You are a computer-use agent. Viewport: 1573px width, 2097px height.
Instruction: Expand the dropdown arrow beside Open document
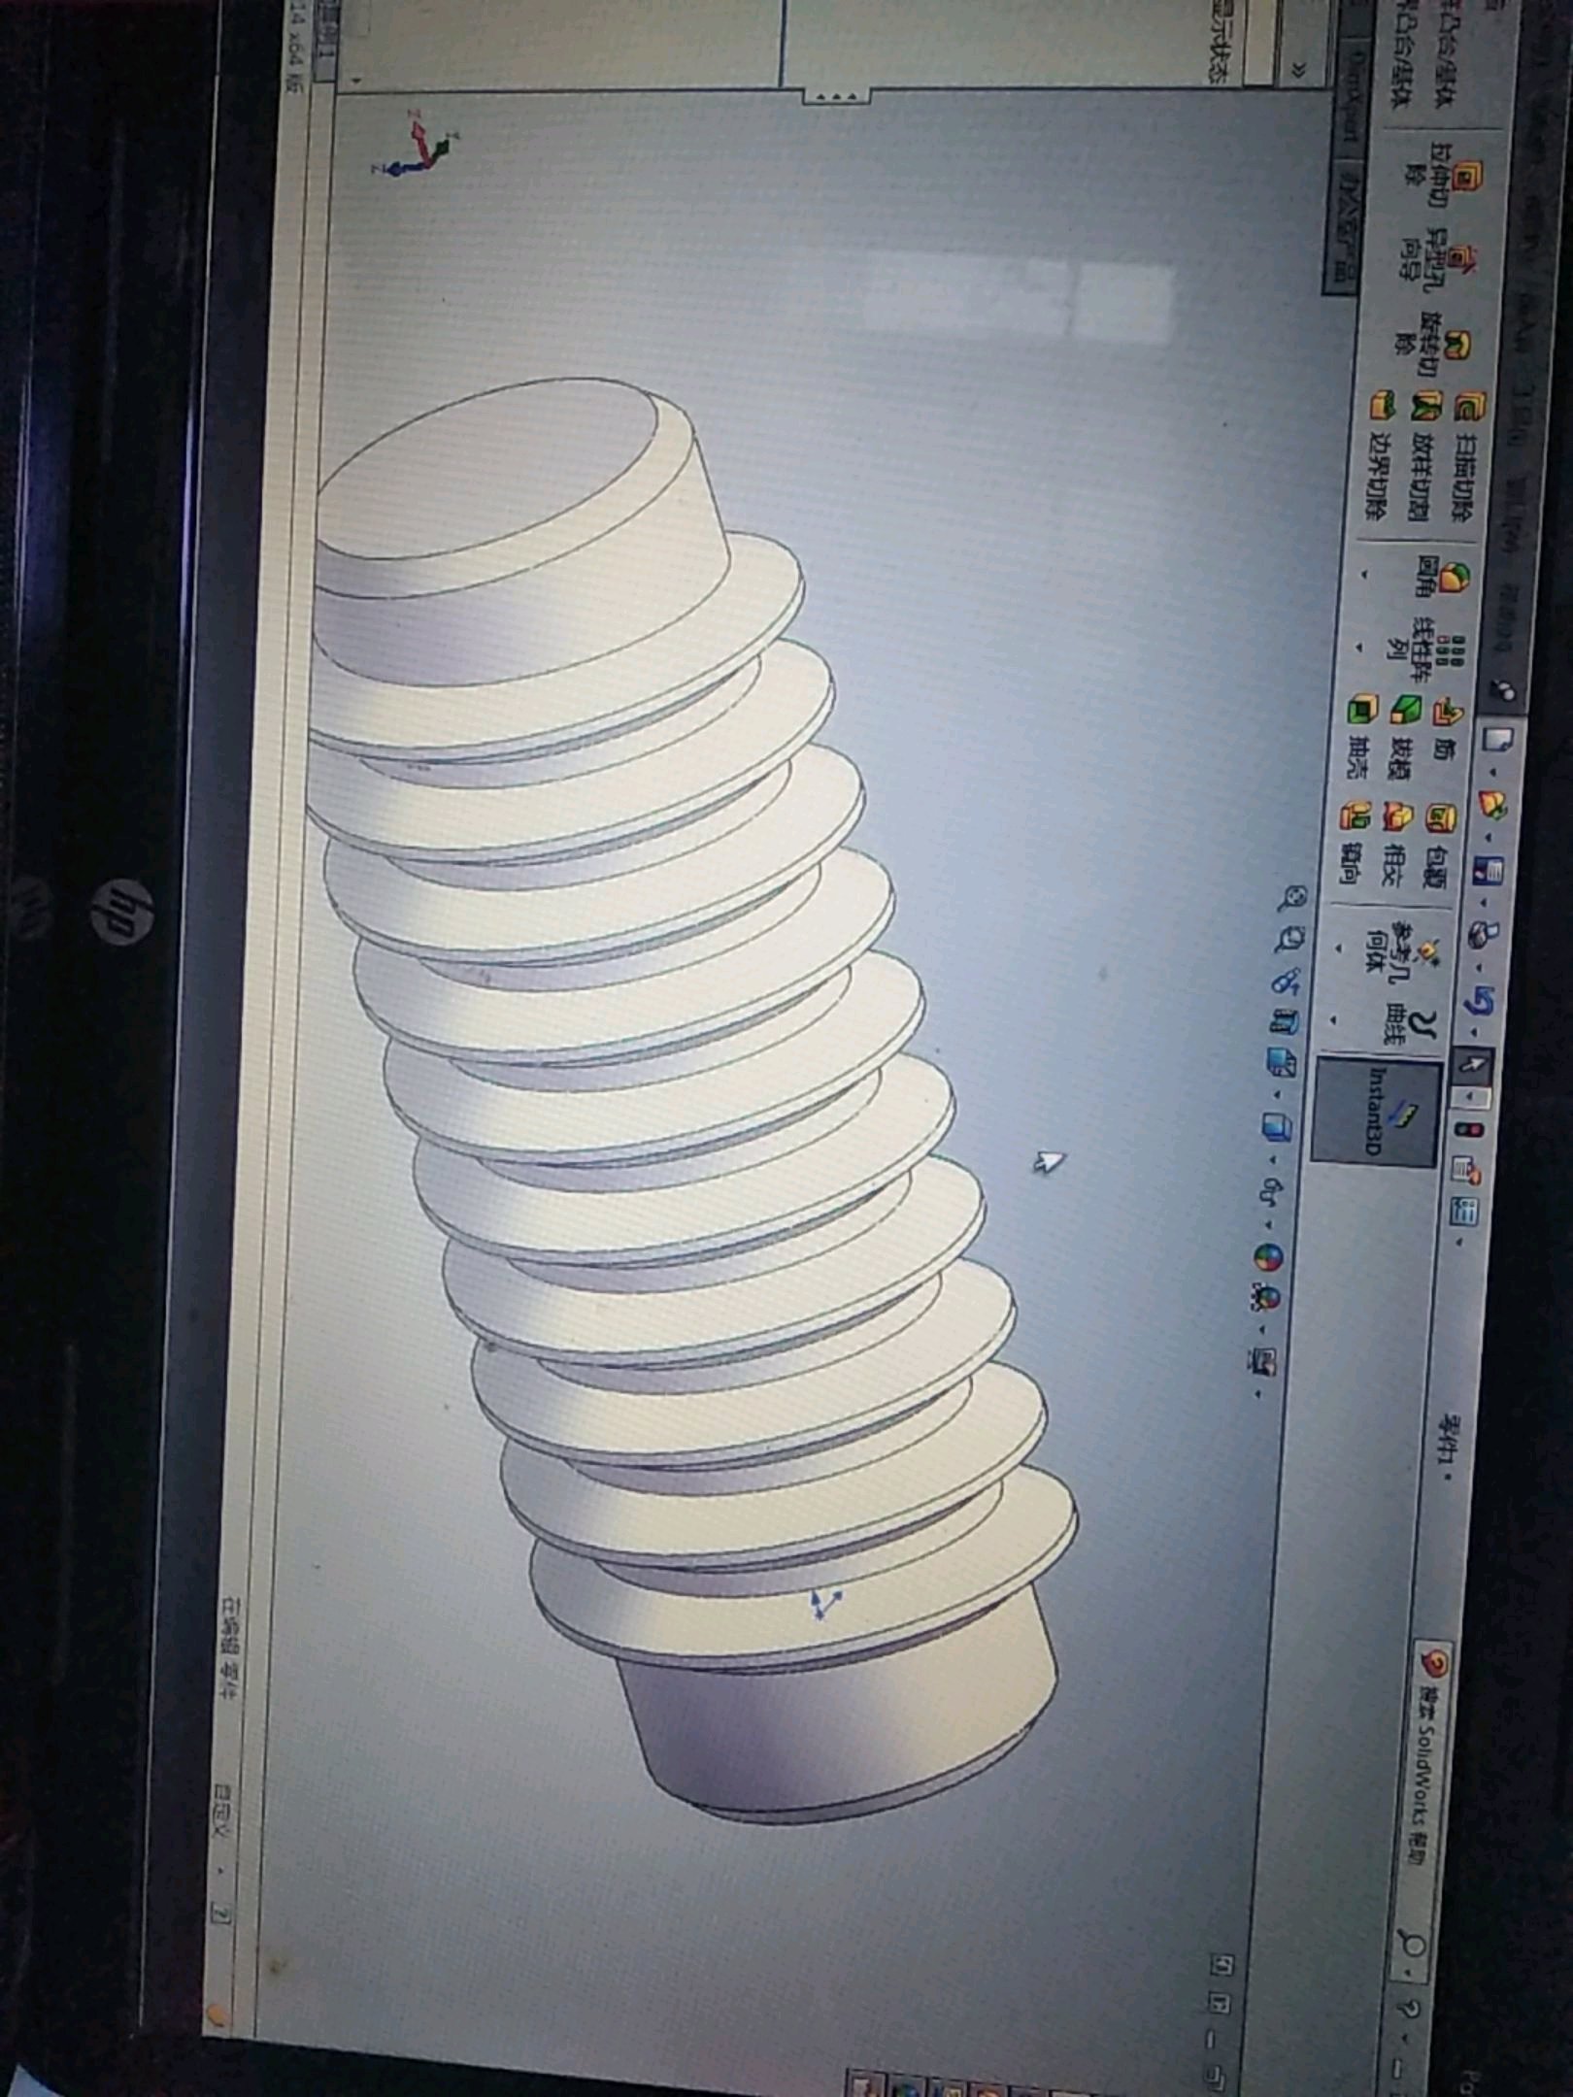tap(1489, 836)
